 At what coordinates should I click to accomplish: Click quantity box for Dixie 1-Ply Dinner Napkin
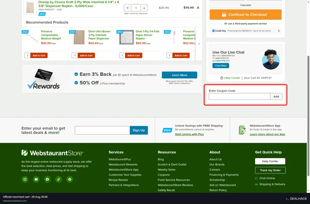click(x=122, y=56)
